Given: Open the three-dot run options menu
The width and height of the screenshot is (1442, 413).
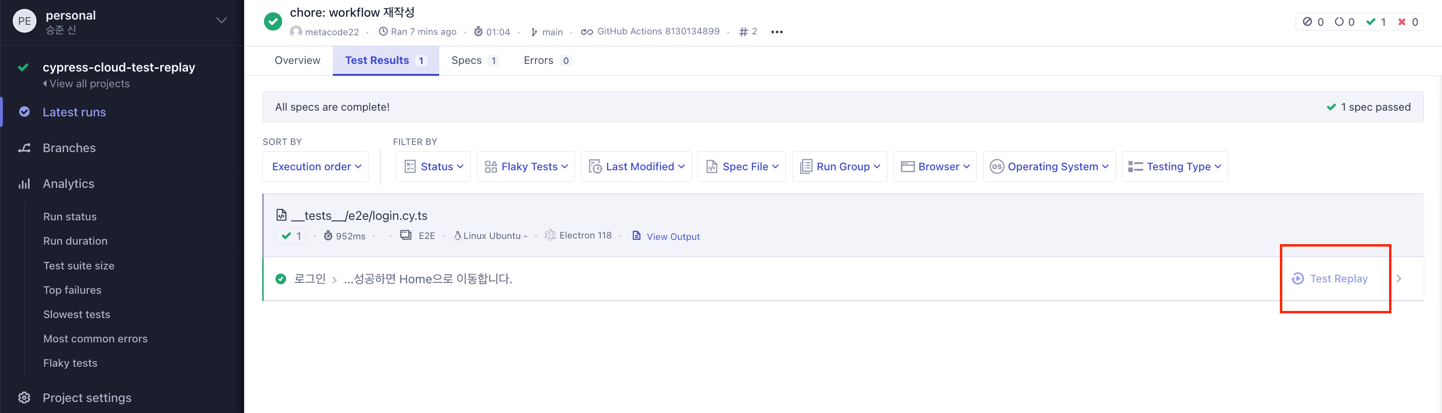Looking at the screenshot, I should 777,32.
